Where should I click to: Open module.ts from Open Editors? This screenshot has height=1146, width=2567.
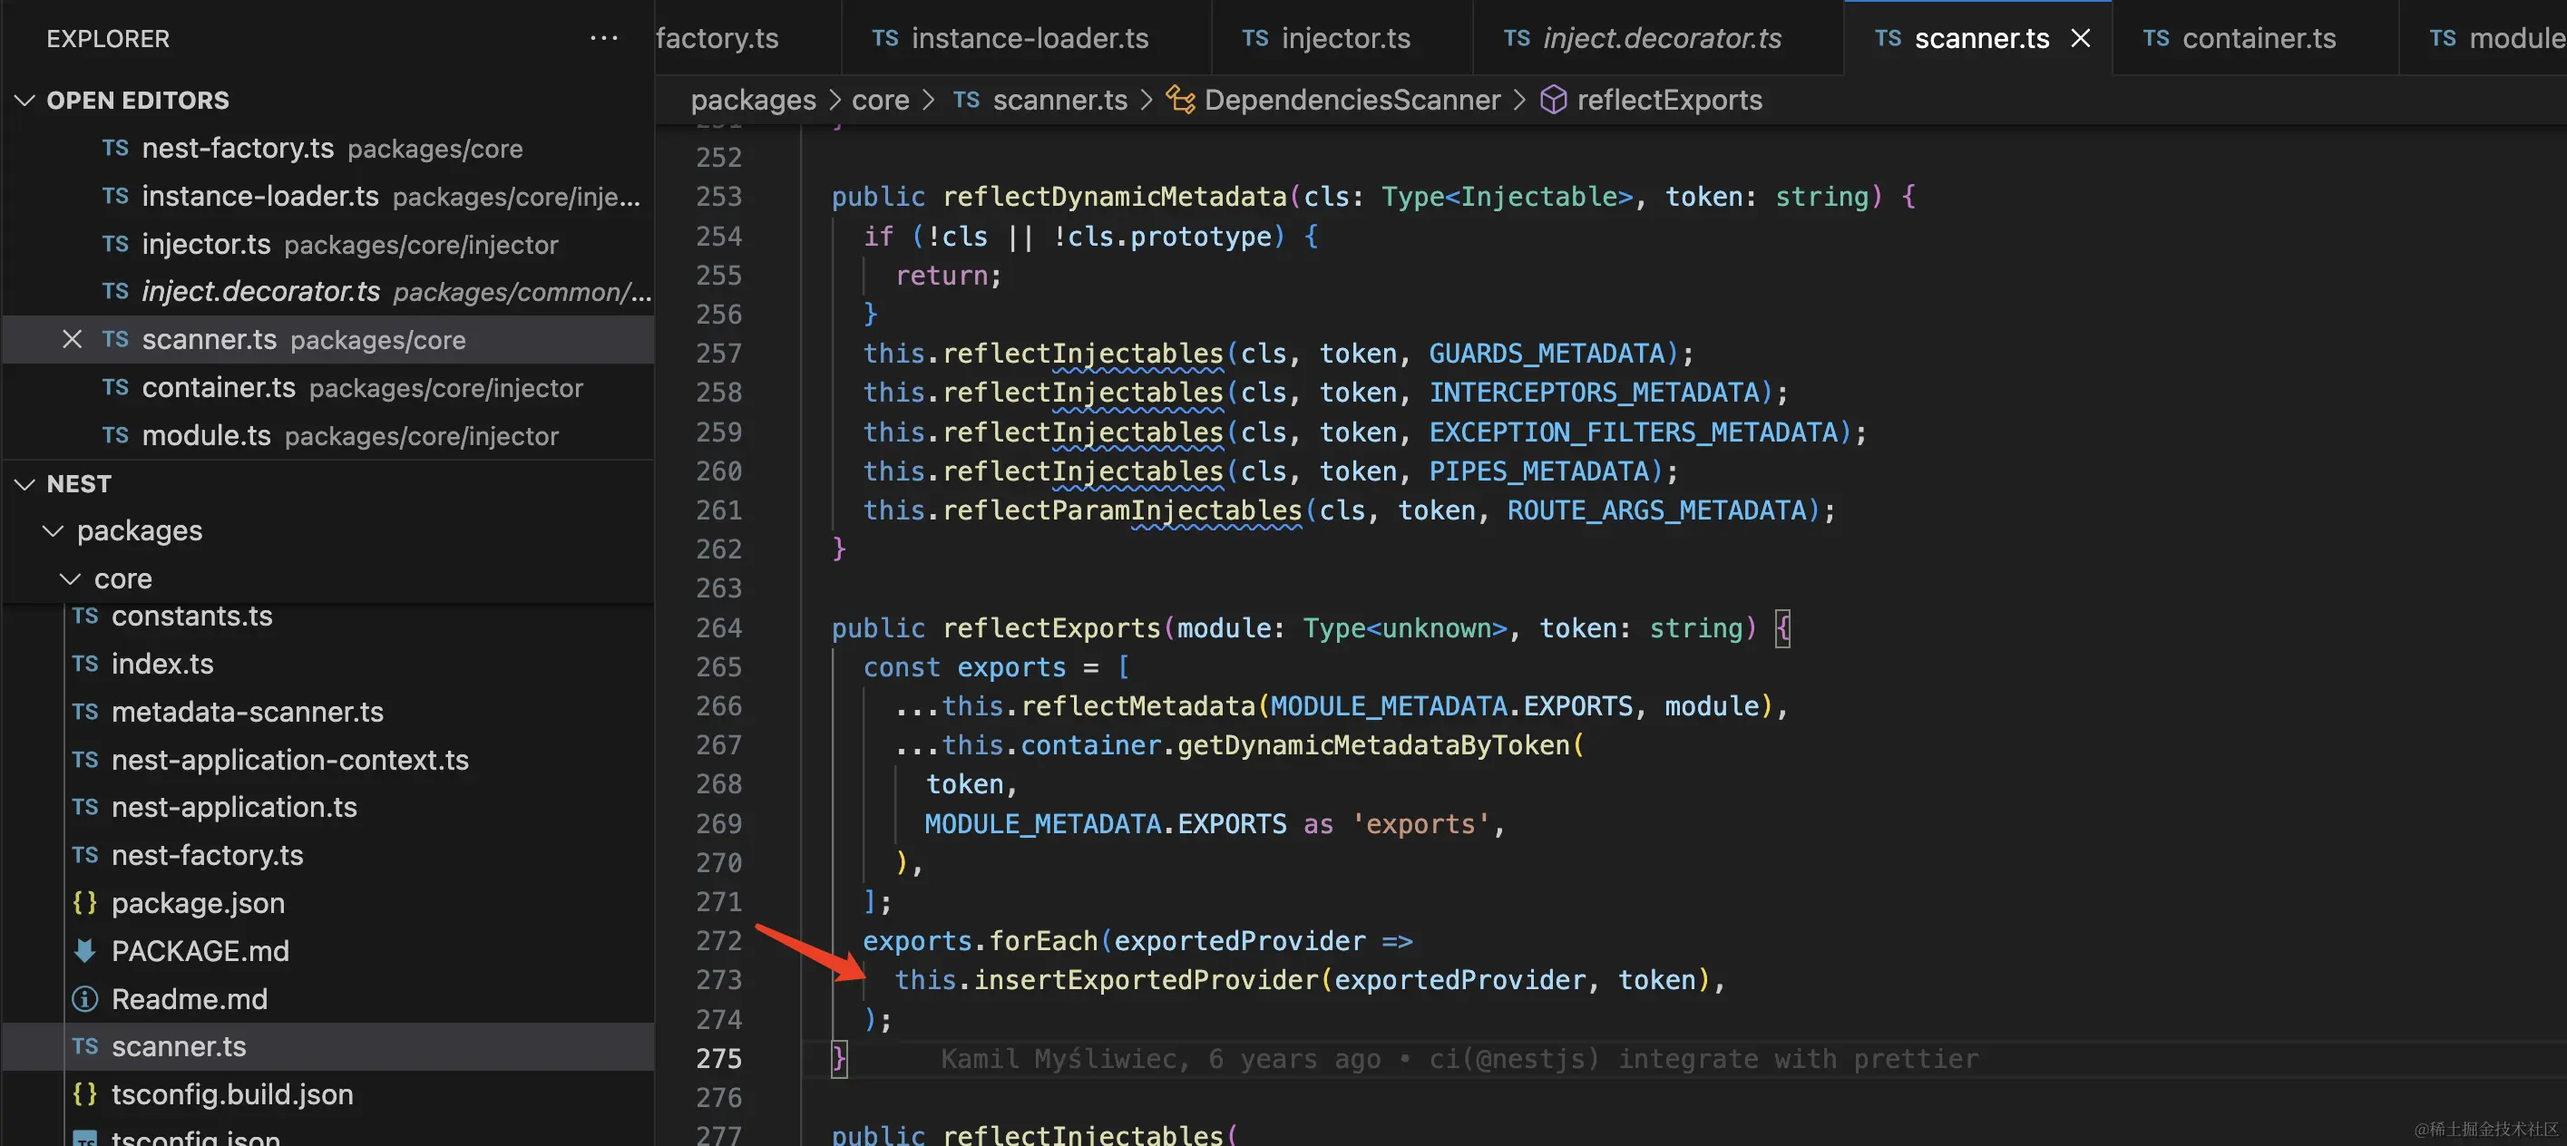point(329,435)
